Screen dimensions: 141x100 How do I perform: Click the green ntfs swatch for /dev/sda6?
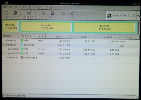click(22, 53)
